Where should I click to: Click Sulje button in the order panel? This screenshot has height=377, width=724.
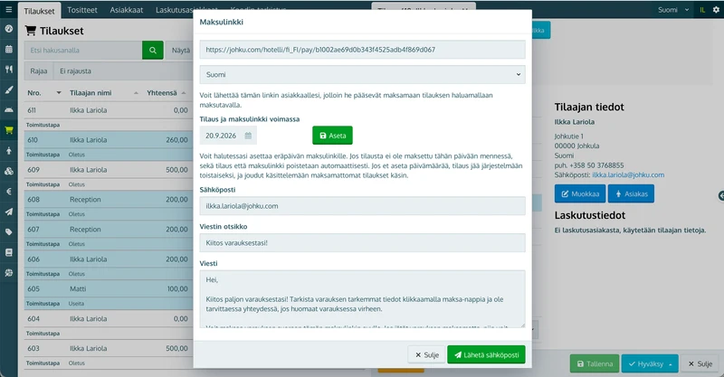click(x=700, y=364)
